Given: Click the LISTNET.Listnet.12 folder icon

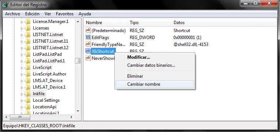Looking at the screenshot, I should click(x=28, y=48).
